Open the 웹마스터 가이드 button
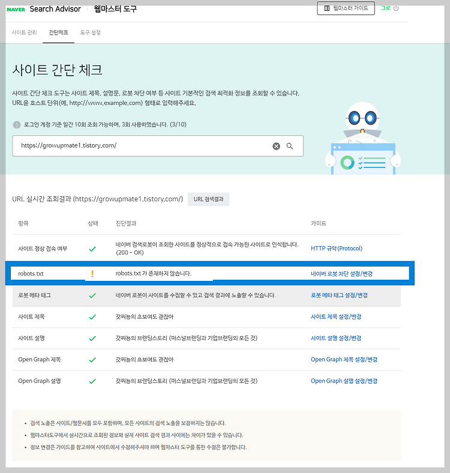This screenshot has width=450, height=473. (x=346, y=8)
